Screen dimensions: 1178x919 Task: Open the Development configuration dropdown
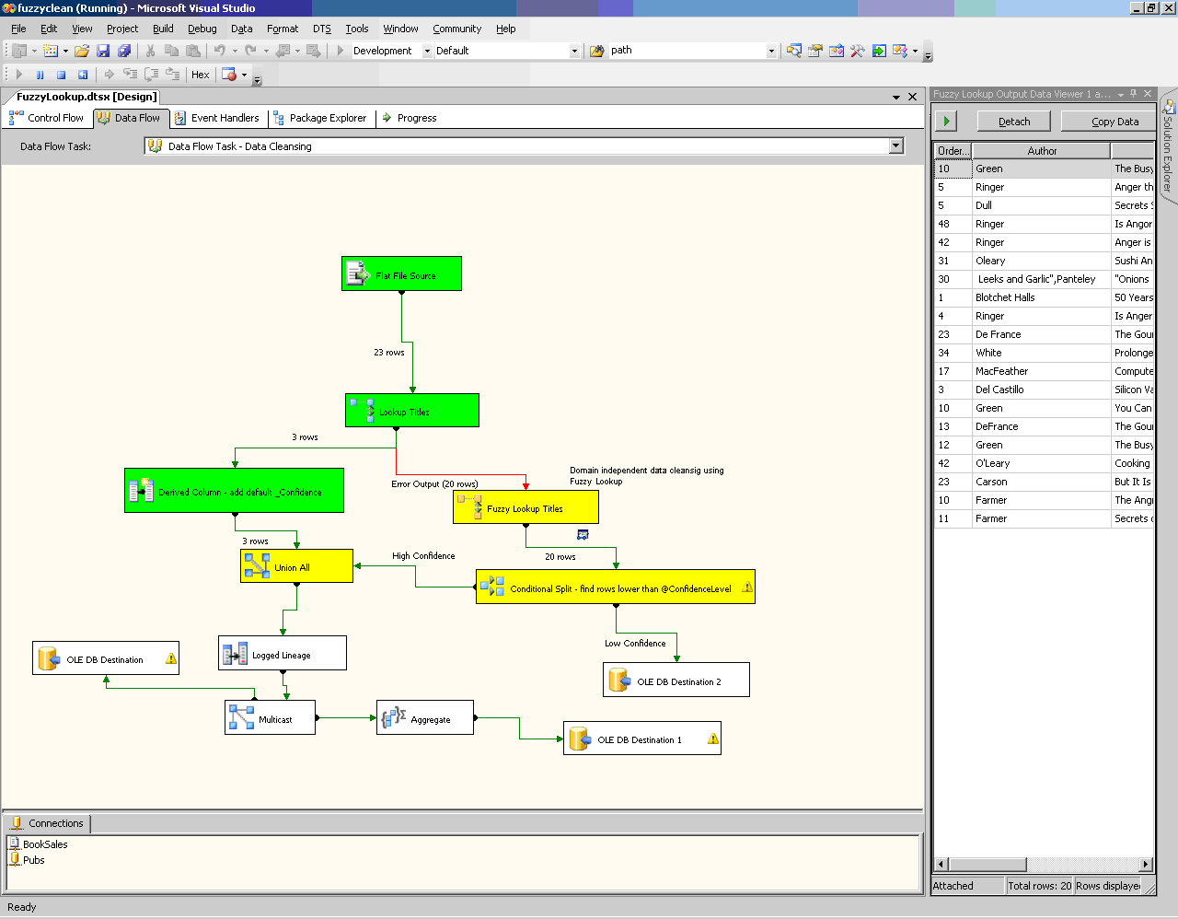click(x=427, y=51)
